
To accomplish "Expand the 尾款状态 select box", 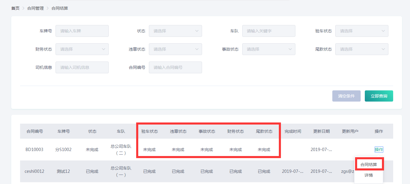I will 362,49.
